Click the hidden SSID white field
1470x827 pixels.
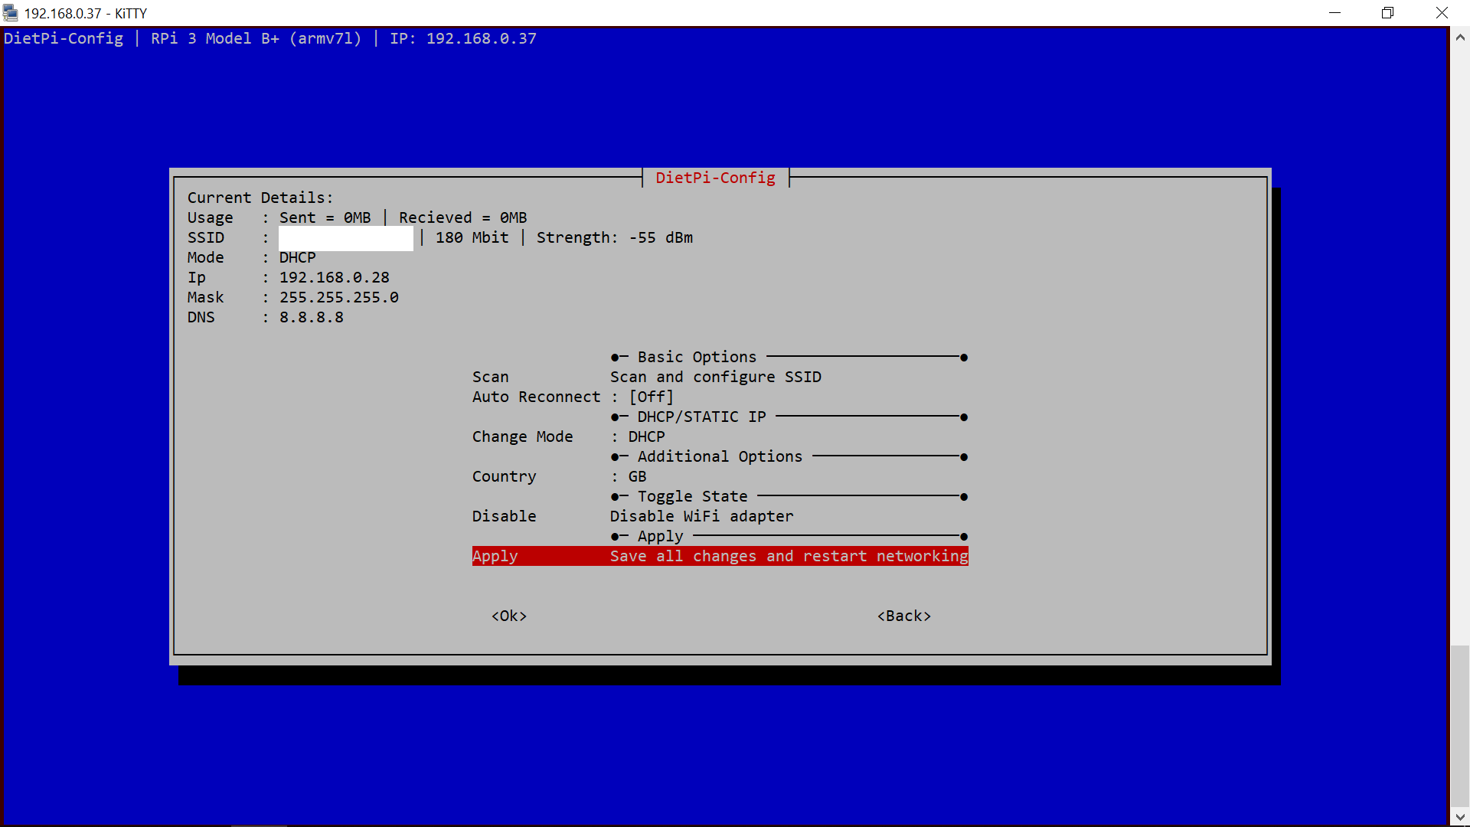coord(345,238)
